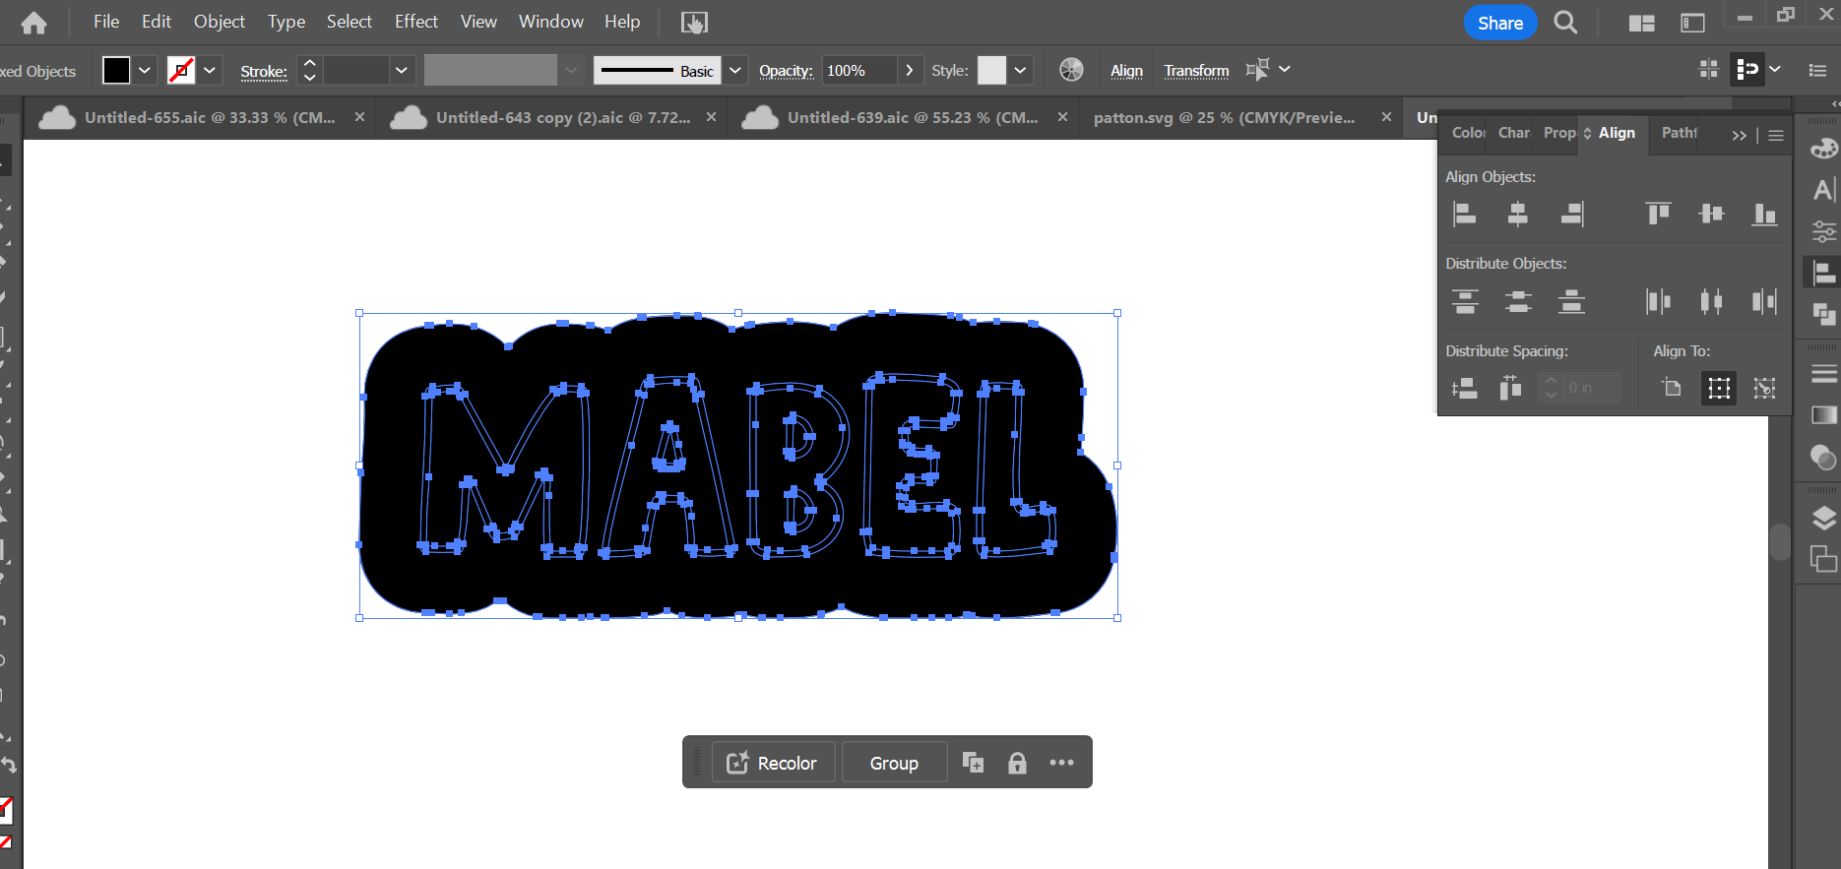Screen dimensions: 1841x869
Task: Open the Basic brush definition dropdown
Action: point(735,70)
